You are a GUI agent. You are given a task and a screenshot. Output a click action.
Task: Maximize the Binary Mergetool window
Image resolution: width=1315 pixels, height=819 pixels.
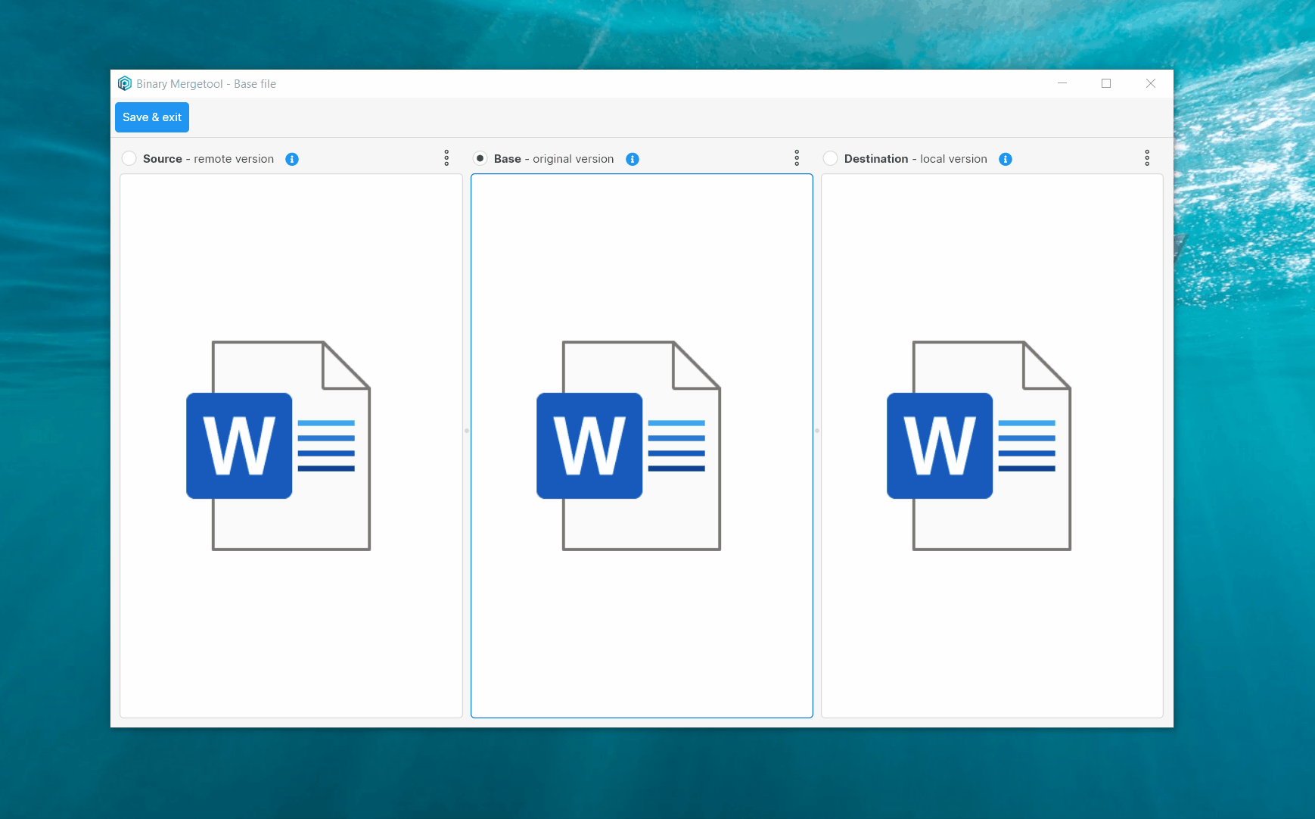1107,83
